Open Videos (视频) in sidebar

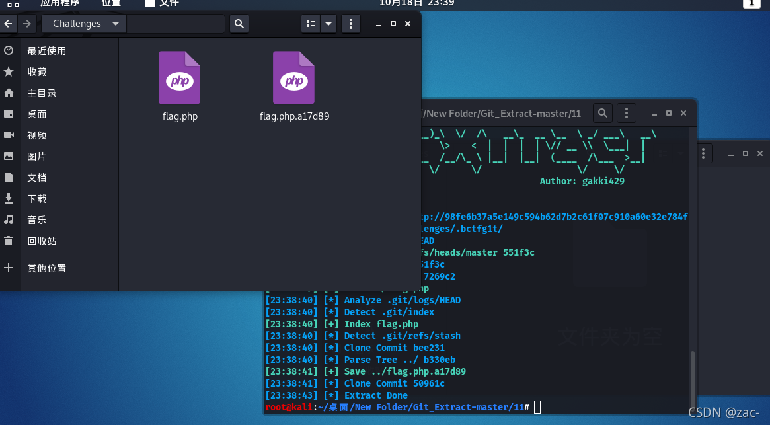37,135
